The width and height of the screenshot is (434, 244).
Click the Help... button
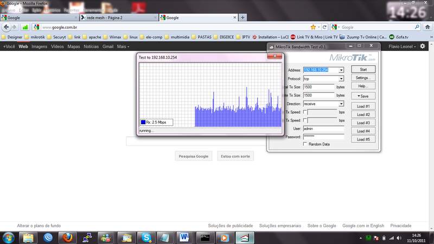[x=363, y=86]
